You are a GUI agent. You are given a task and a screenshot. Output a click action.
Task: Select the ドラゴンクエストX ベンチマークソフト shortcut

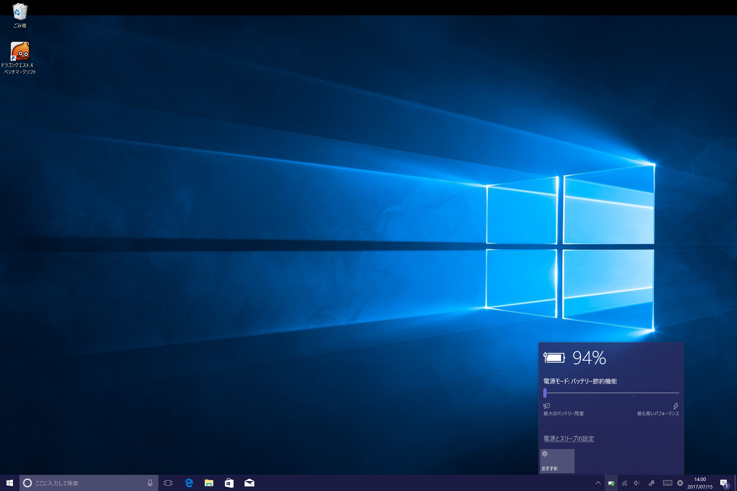[19, 58]
